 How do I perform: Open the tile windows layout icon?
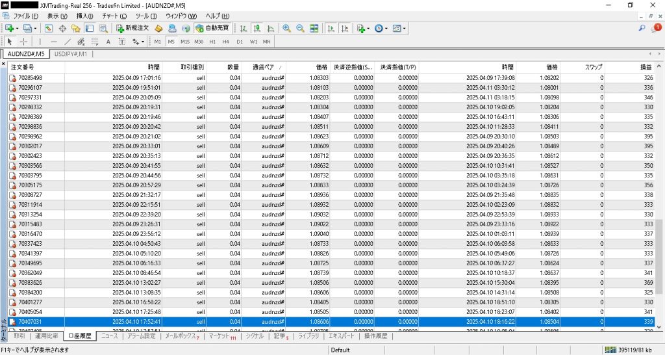[314, 29]
